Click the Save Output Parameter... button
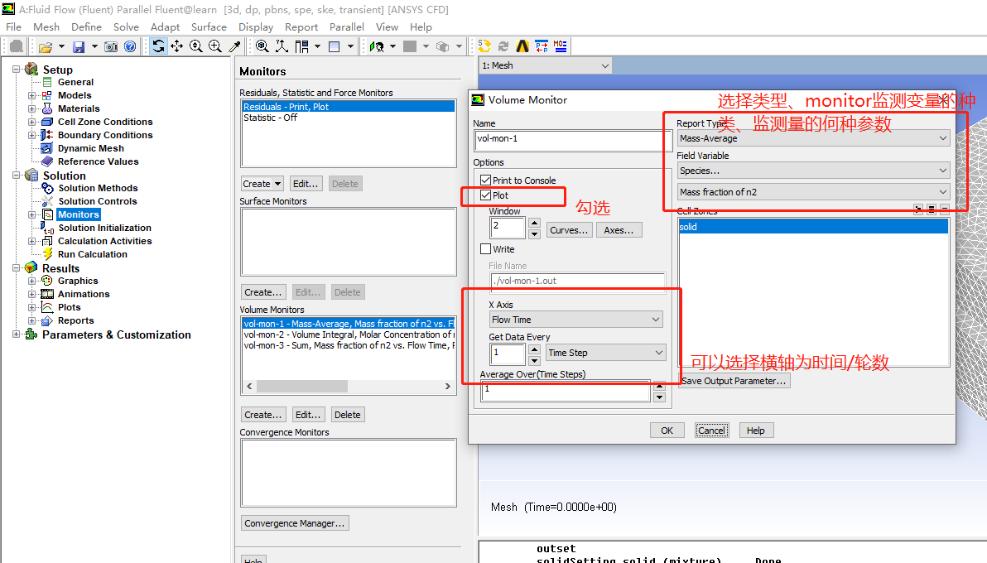This screenshot has height=563, width=987. click(734, 380)
